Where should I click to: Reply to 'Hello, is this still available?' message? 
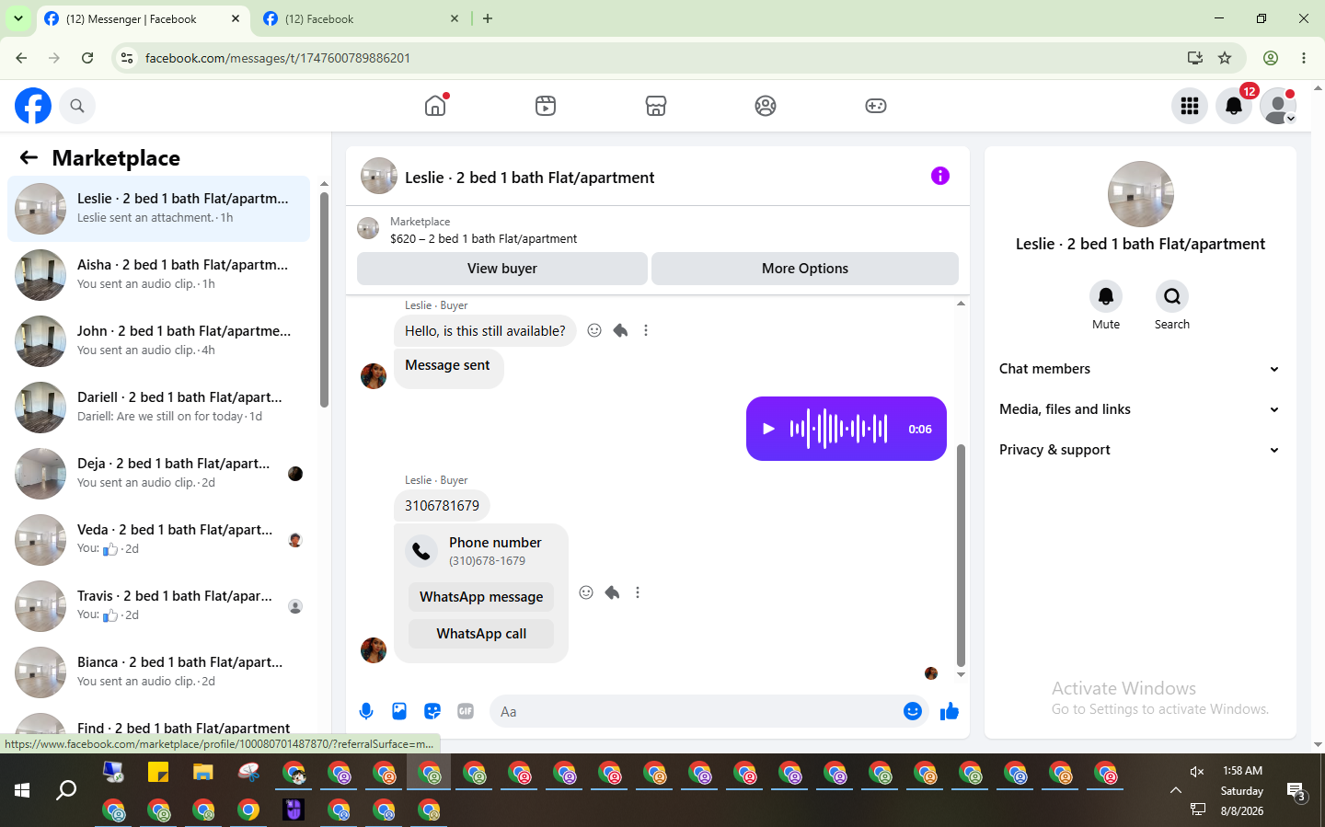620,330
